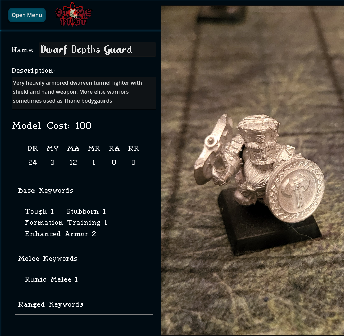The height and width of the screenshot is (336, 344).
Task: Click the model description text box
Action: (84, 93)
